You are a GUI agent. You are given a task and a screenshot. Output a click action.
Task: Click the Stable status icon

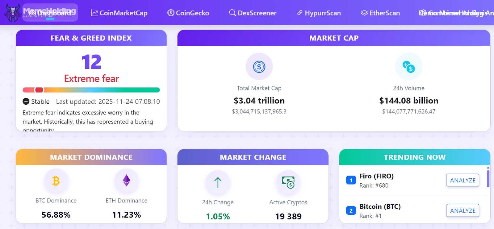pos(26,102)
